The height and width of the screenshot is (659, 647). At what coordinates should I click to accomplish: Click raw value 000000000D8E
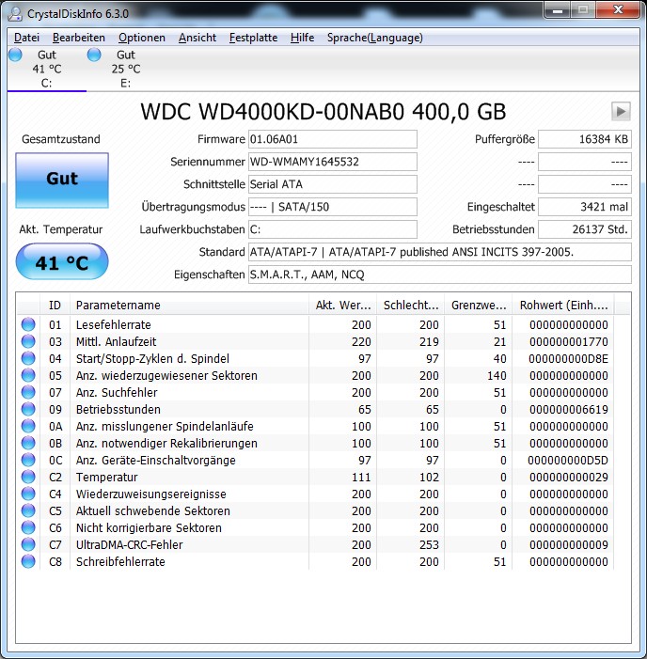point(568,358)
